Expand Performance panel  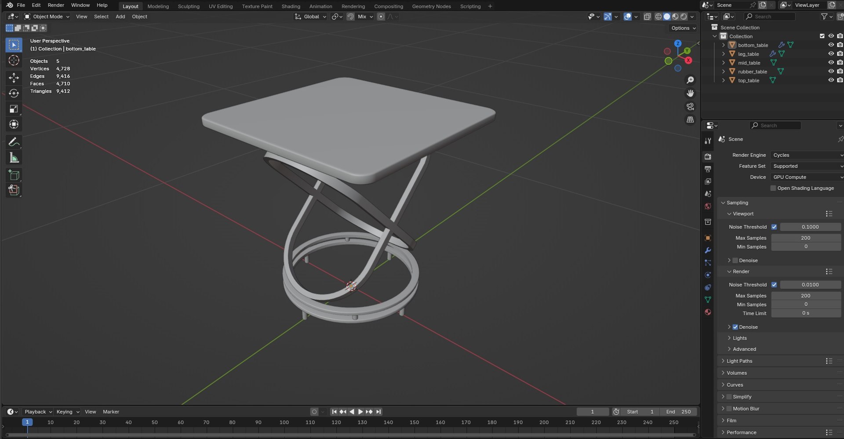click(x=741, y=432)
